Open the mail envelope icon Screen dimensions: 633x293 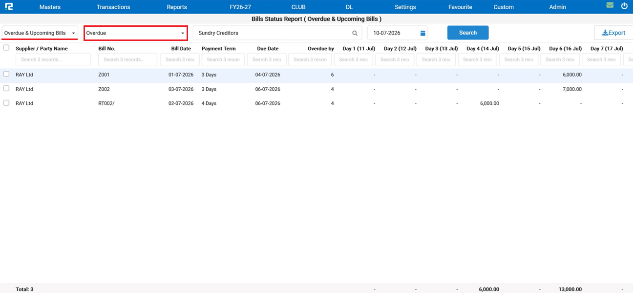point(610,5)
